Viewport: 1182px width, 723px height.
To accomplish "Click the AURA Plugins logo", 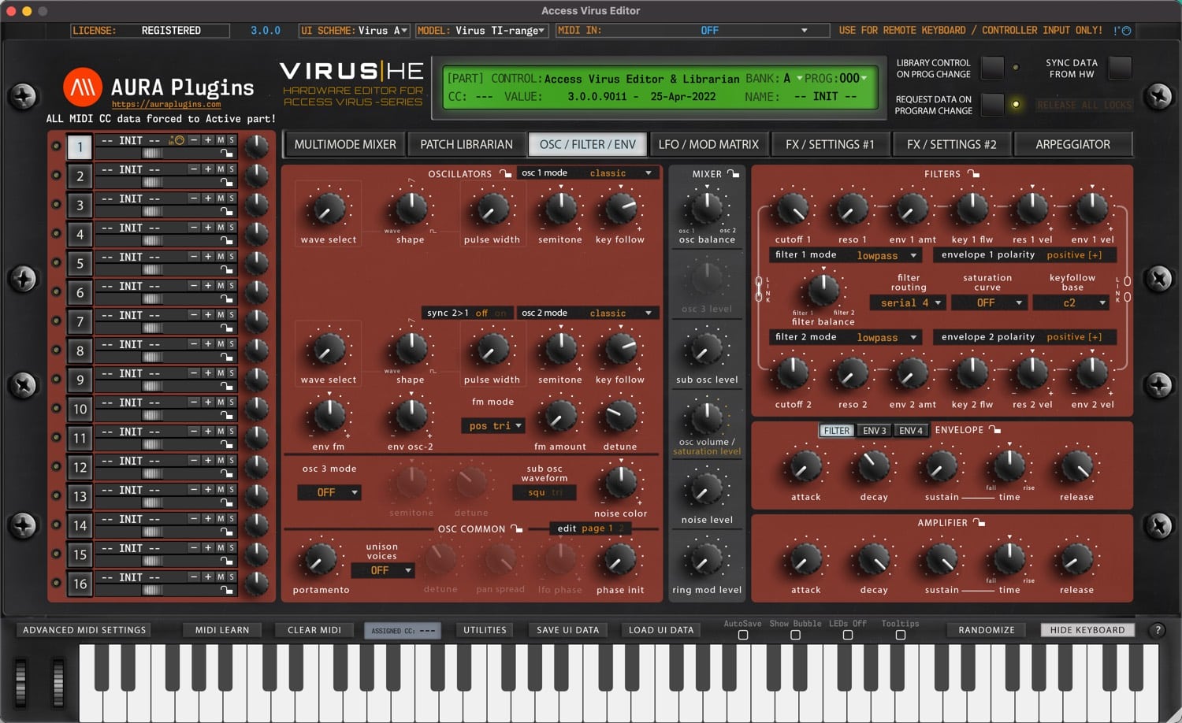I will 83,87.
